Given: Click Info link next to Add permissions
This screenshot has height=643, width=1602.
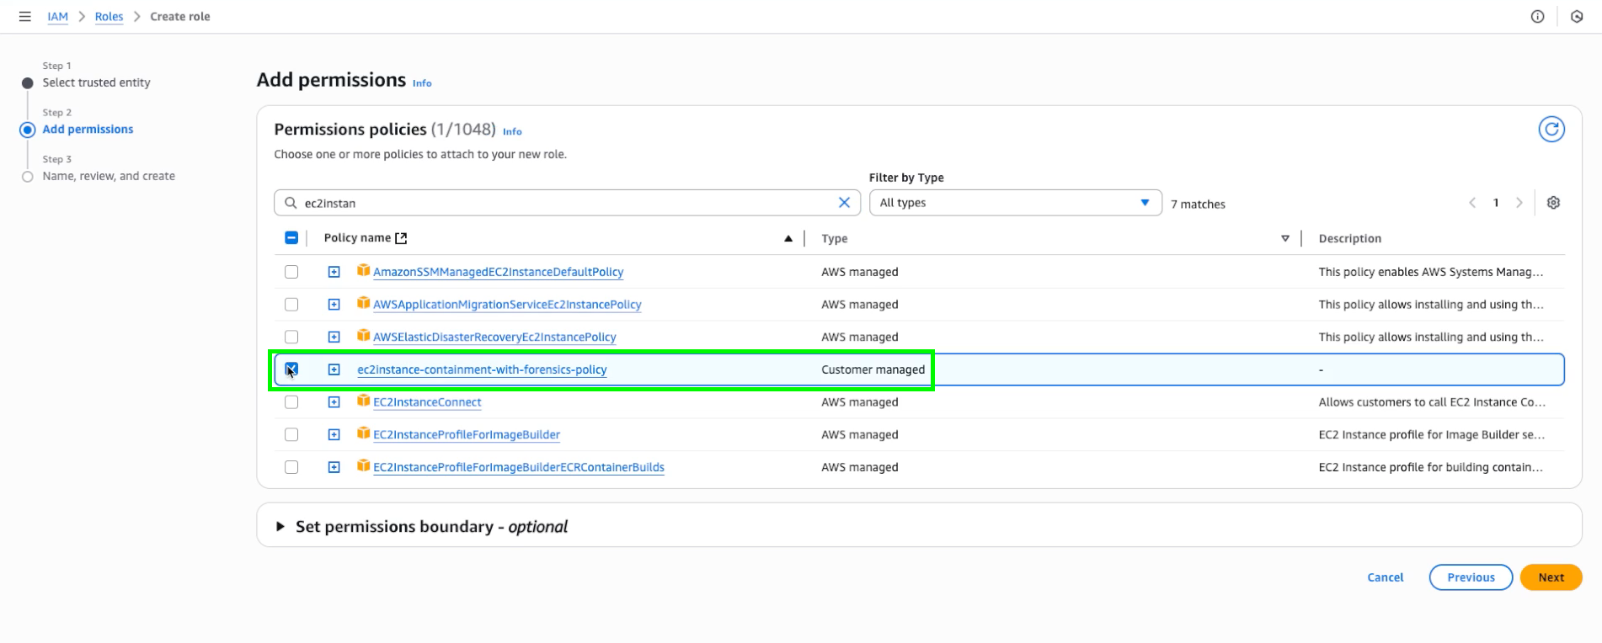Looking at the screenshot, I should pos(422,83).
